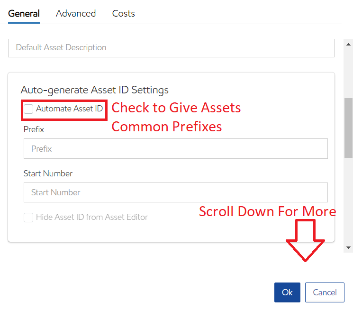Click the red Scroll Down For More text
The height and width of the screenshot is (310, 353).
coord(267,211)
